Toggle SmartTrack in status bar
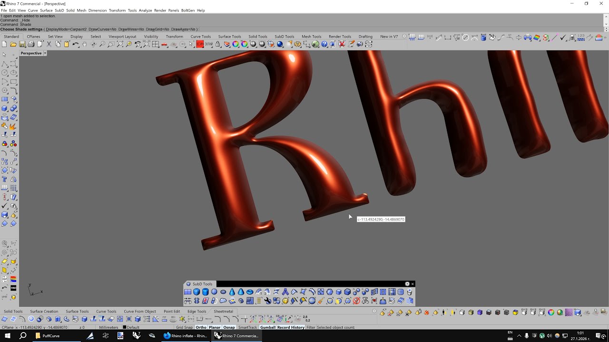The width and height of the screenshot is (609, 342). click(x=247, y=327)
